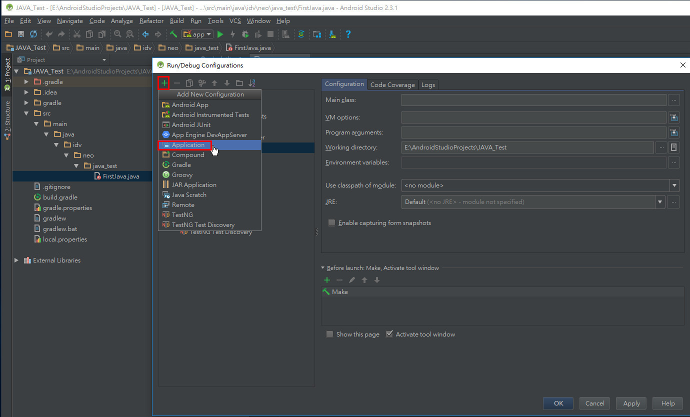Expand the .idea folder in project tree
Image resolution: width=690 pixels, height=417 pixels.
(26, 92)
